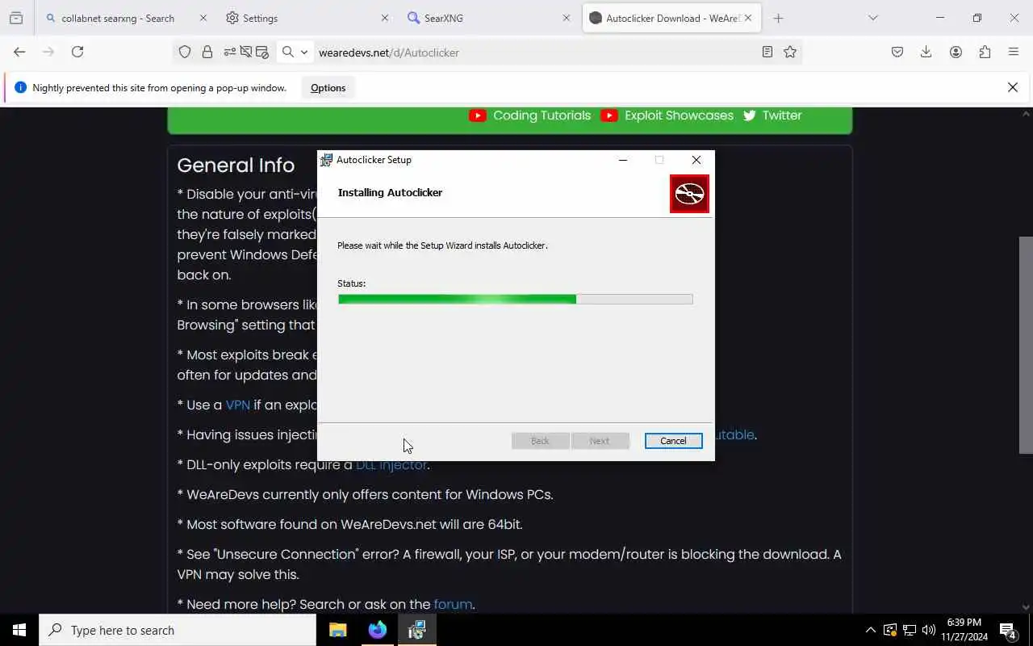Open the Firefox account menu

pyautogui.click(x=956, y=52)
